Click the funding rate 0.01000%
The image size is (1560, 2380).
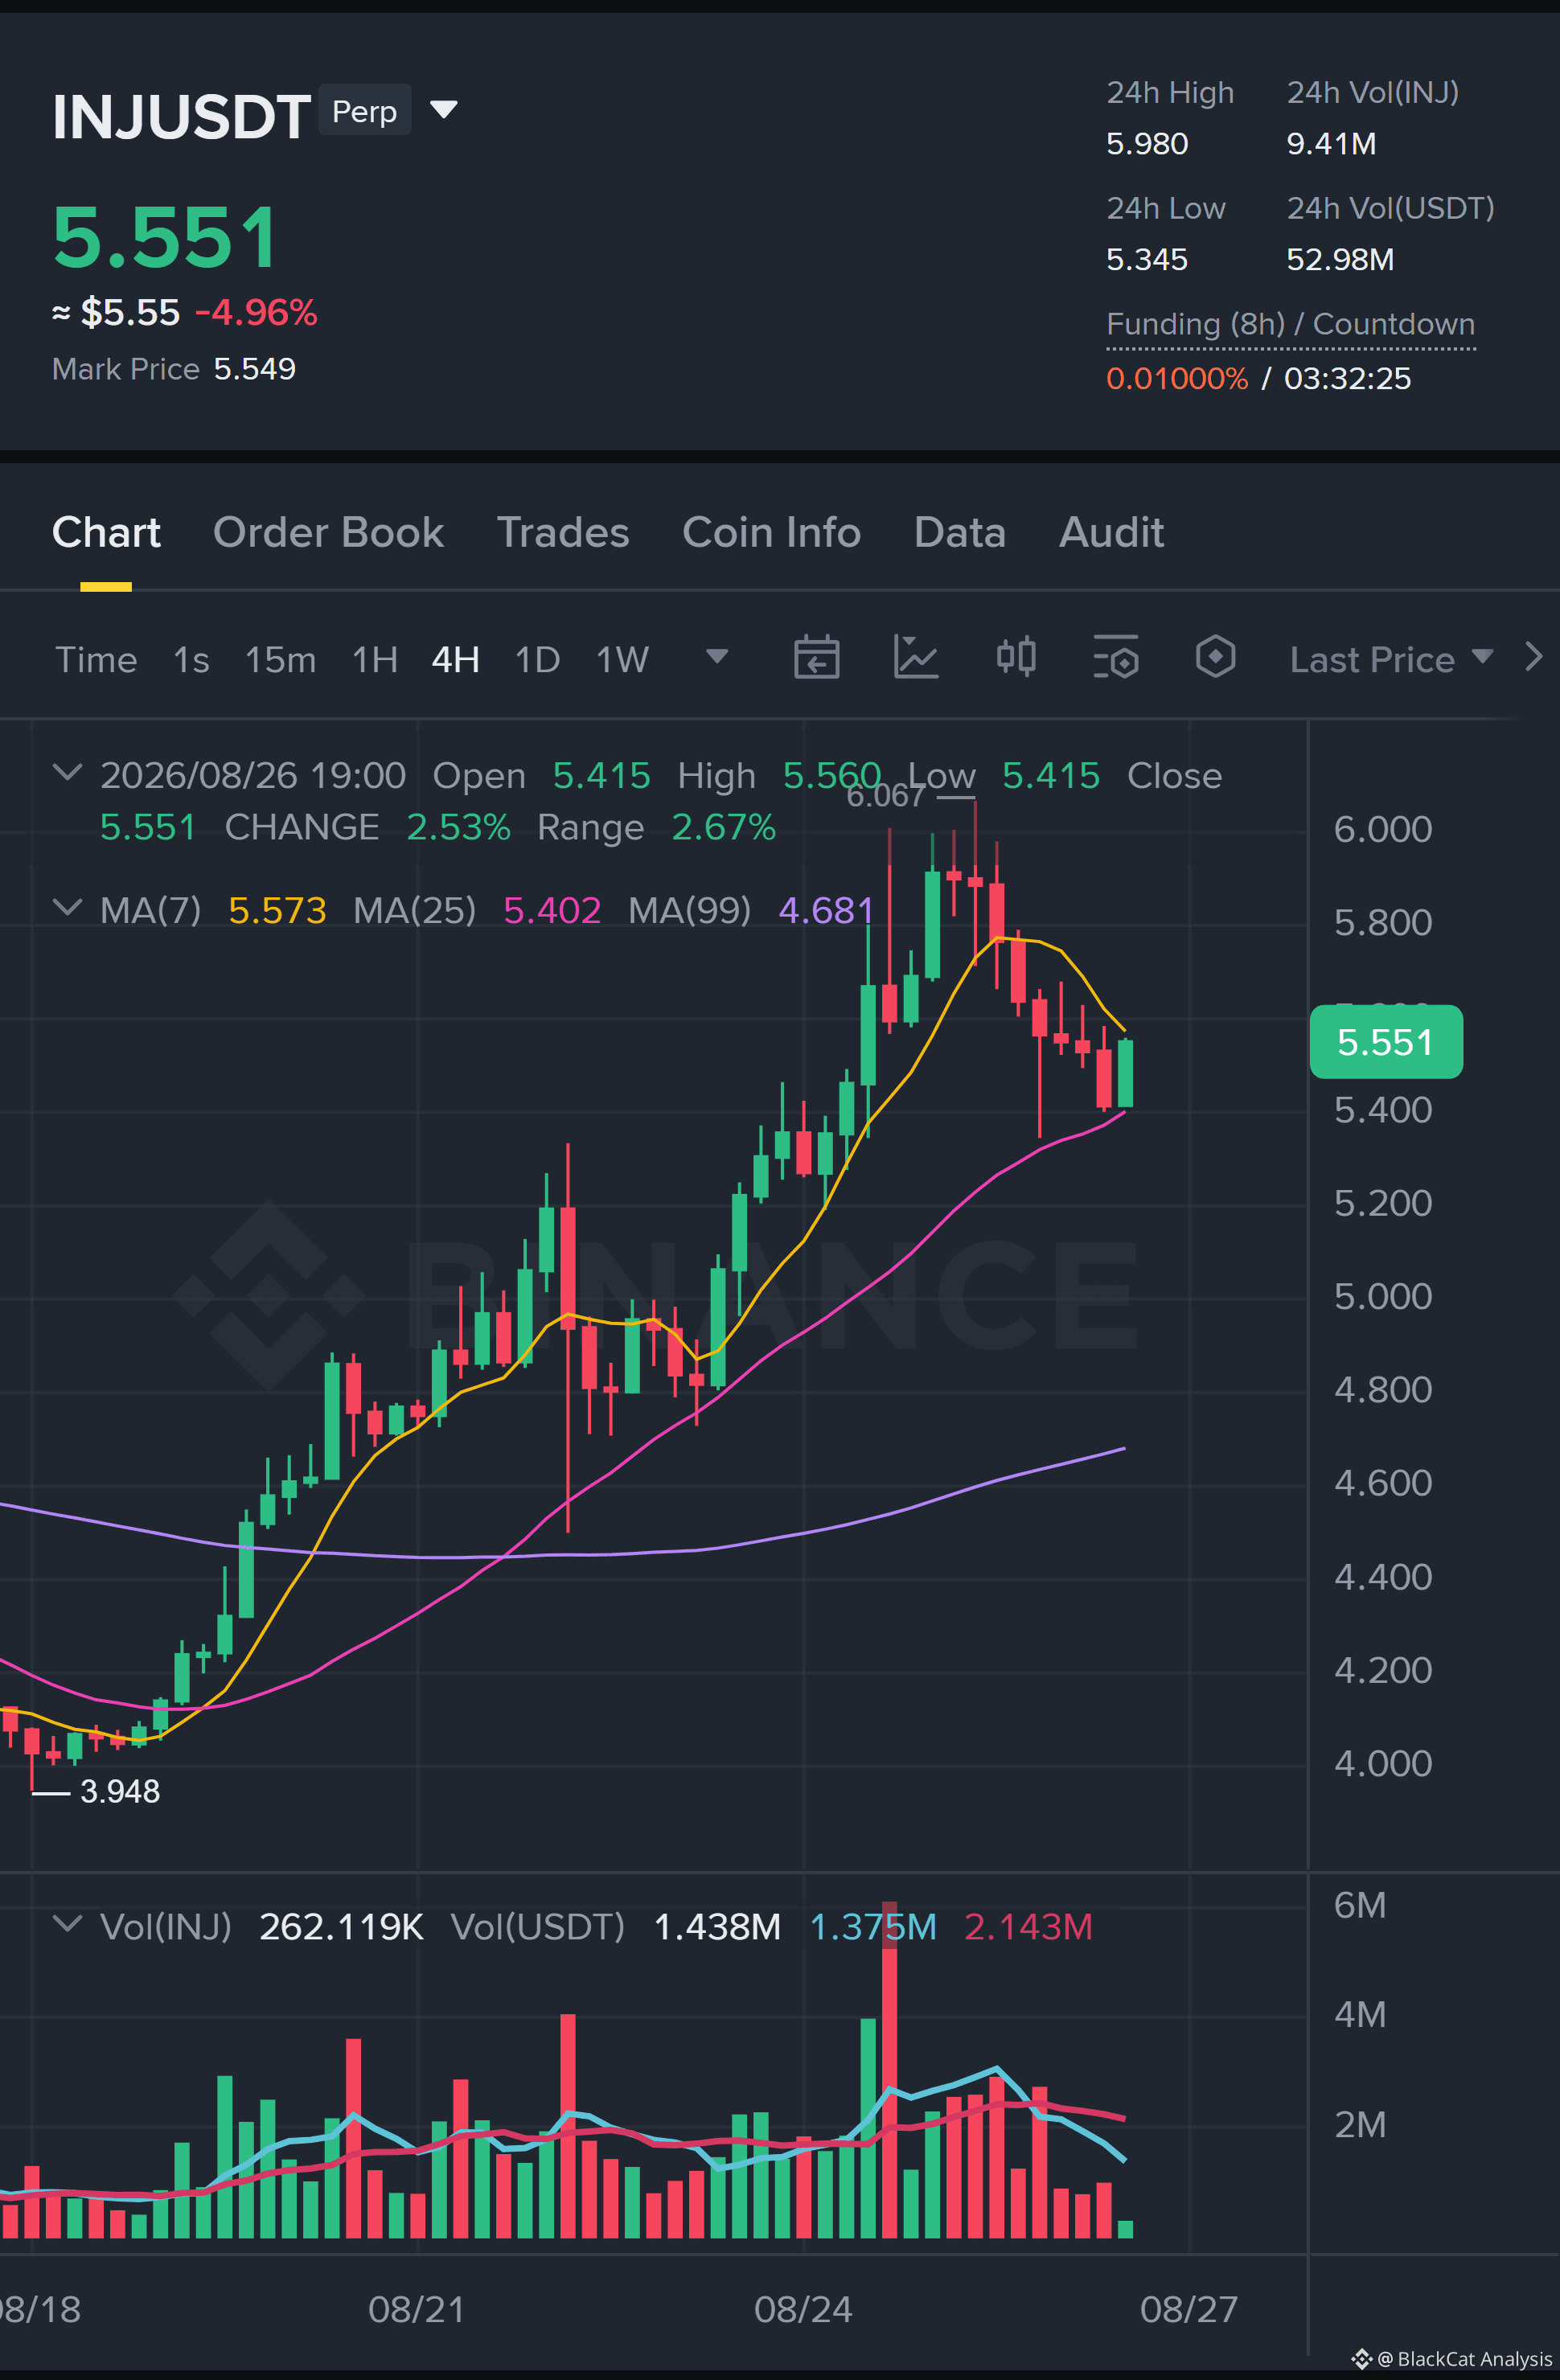[x=1177, y=379]
